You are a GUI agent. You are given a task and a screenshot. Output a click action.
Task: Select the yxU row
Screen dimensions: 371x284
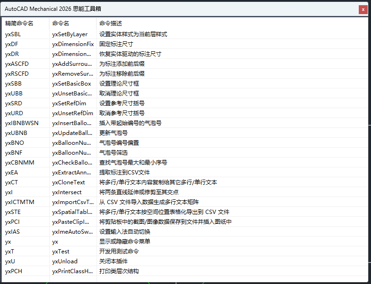point(185,261)
